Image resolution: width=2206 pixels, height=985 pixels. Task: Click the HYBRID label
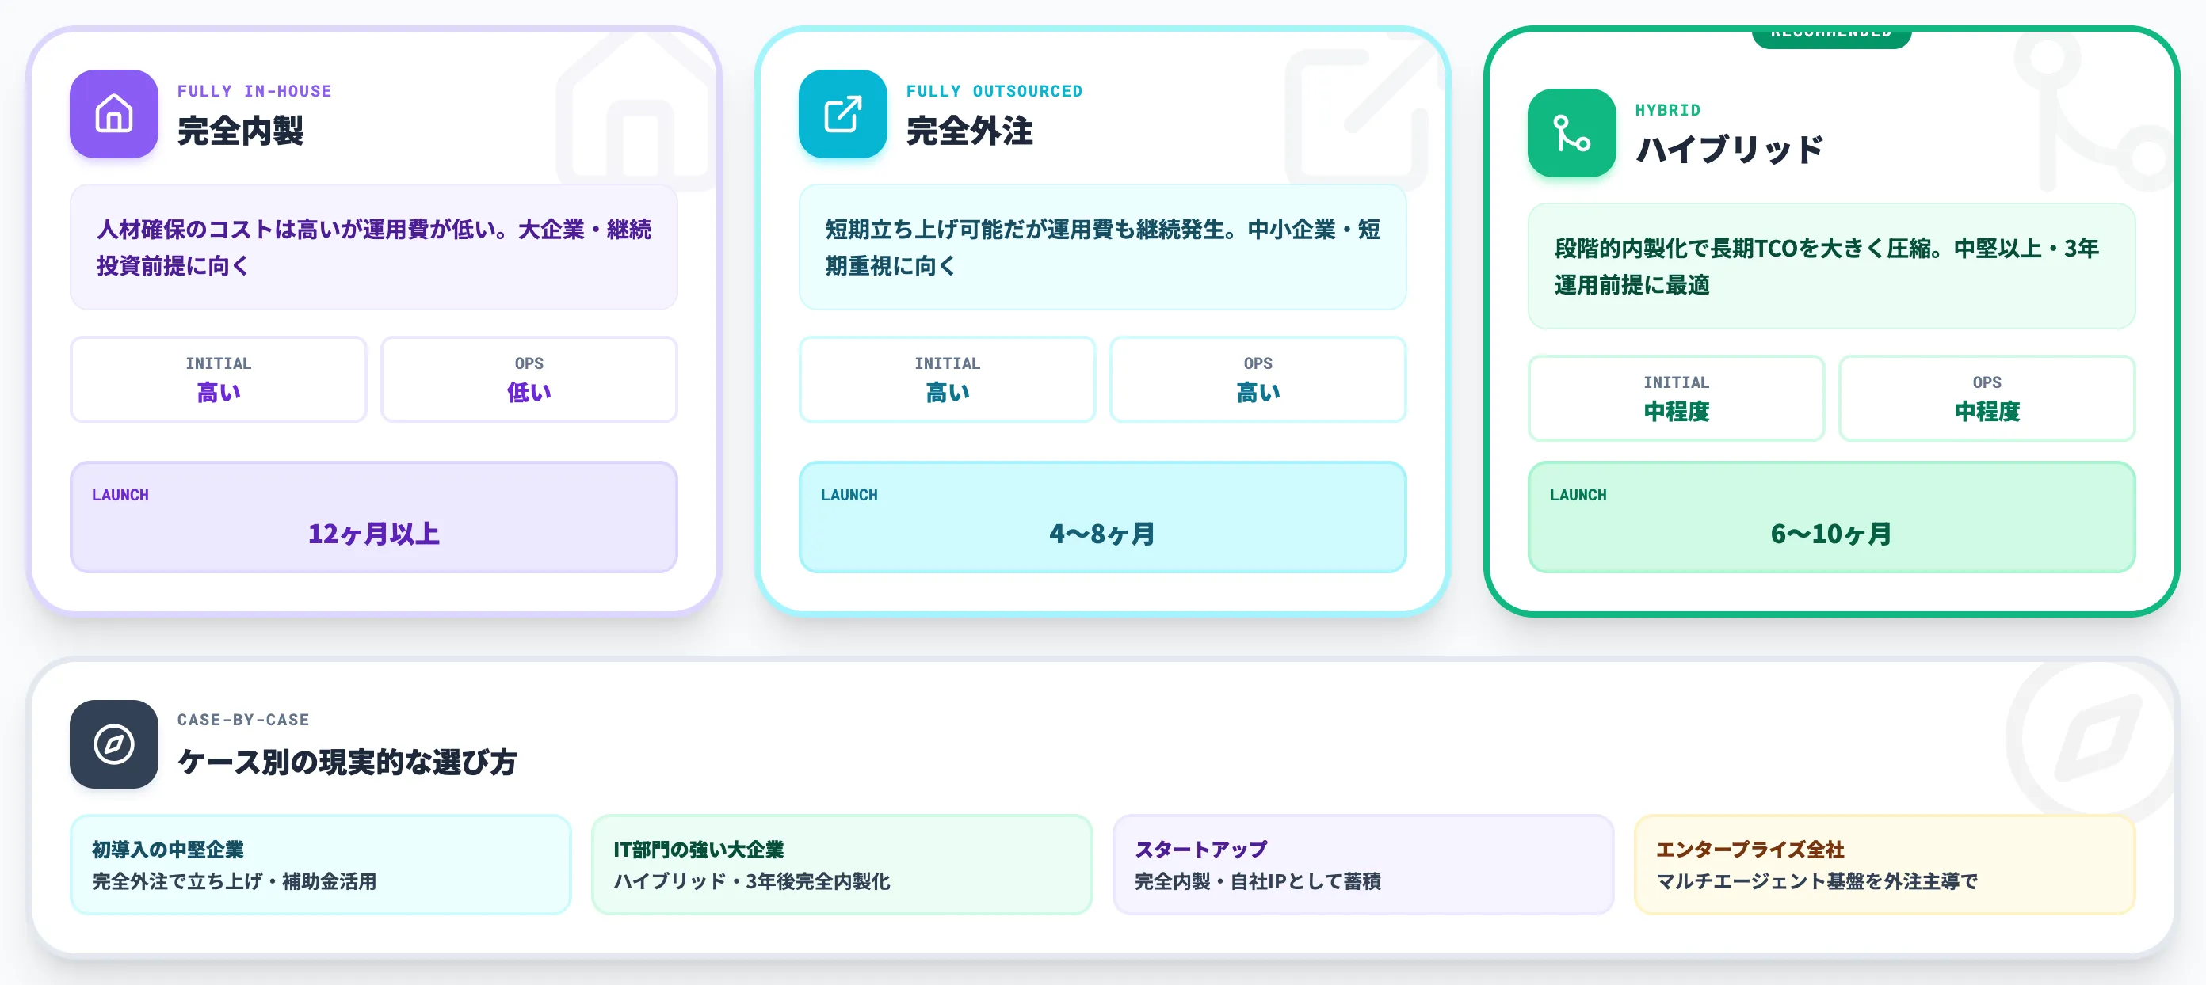[1667, 109]
